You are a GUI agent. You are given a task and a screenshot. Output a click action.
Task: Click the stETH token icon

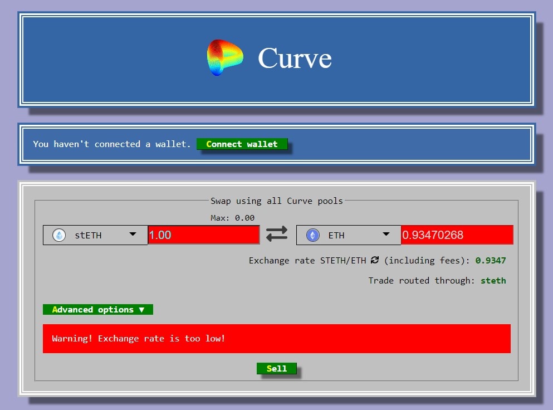59,235
